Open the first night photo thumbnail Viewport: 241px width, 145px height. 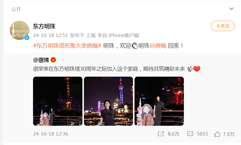58,101
